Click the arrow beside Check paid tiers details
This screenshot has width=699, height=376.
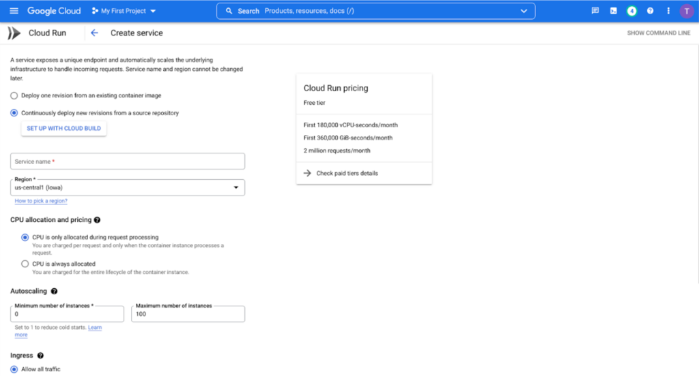(x=307, y=173)
